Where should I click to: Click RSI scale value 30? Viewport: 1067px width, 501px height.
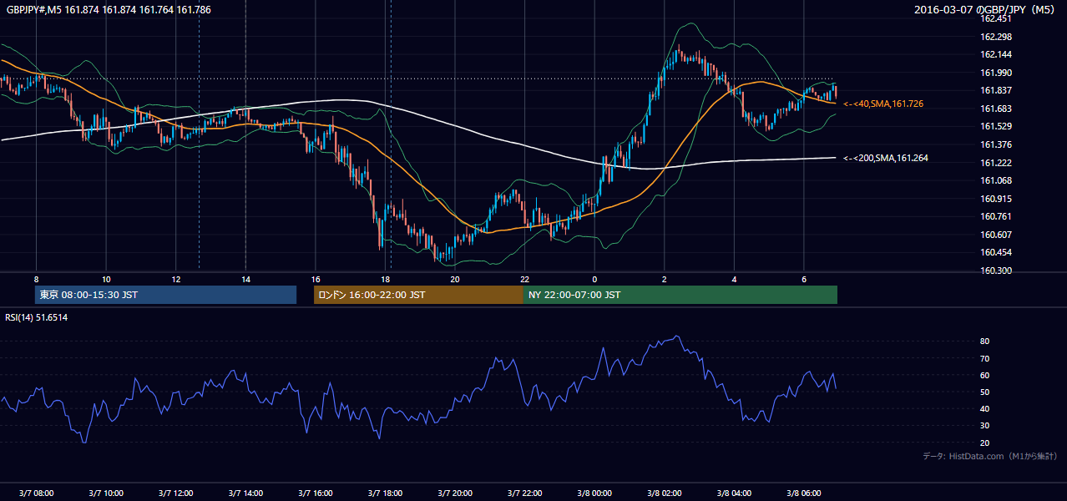985,426
